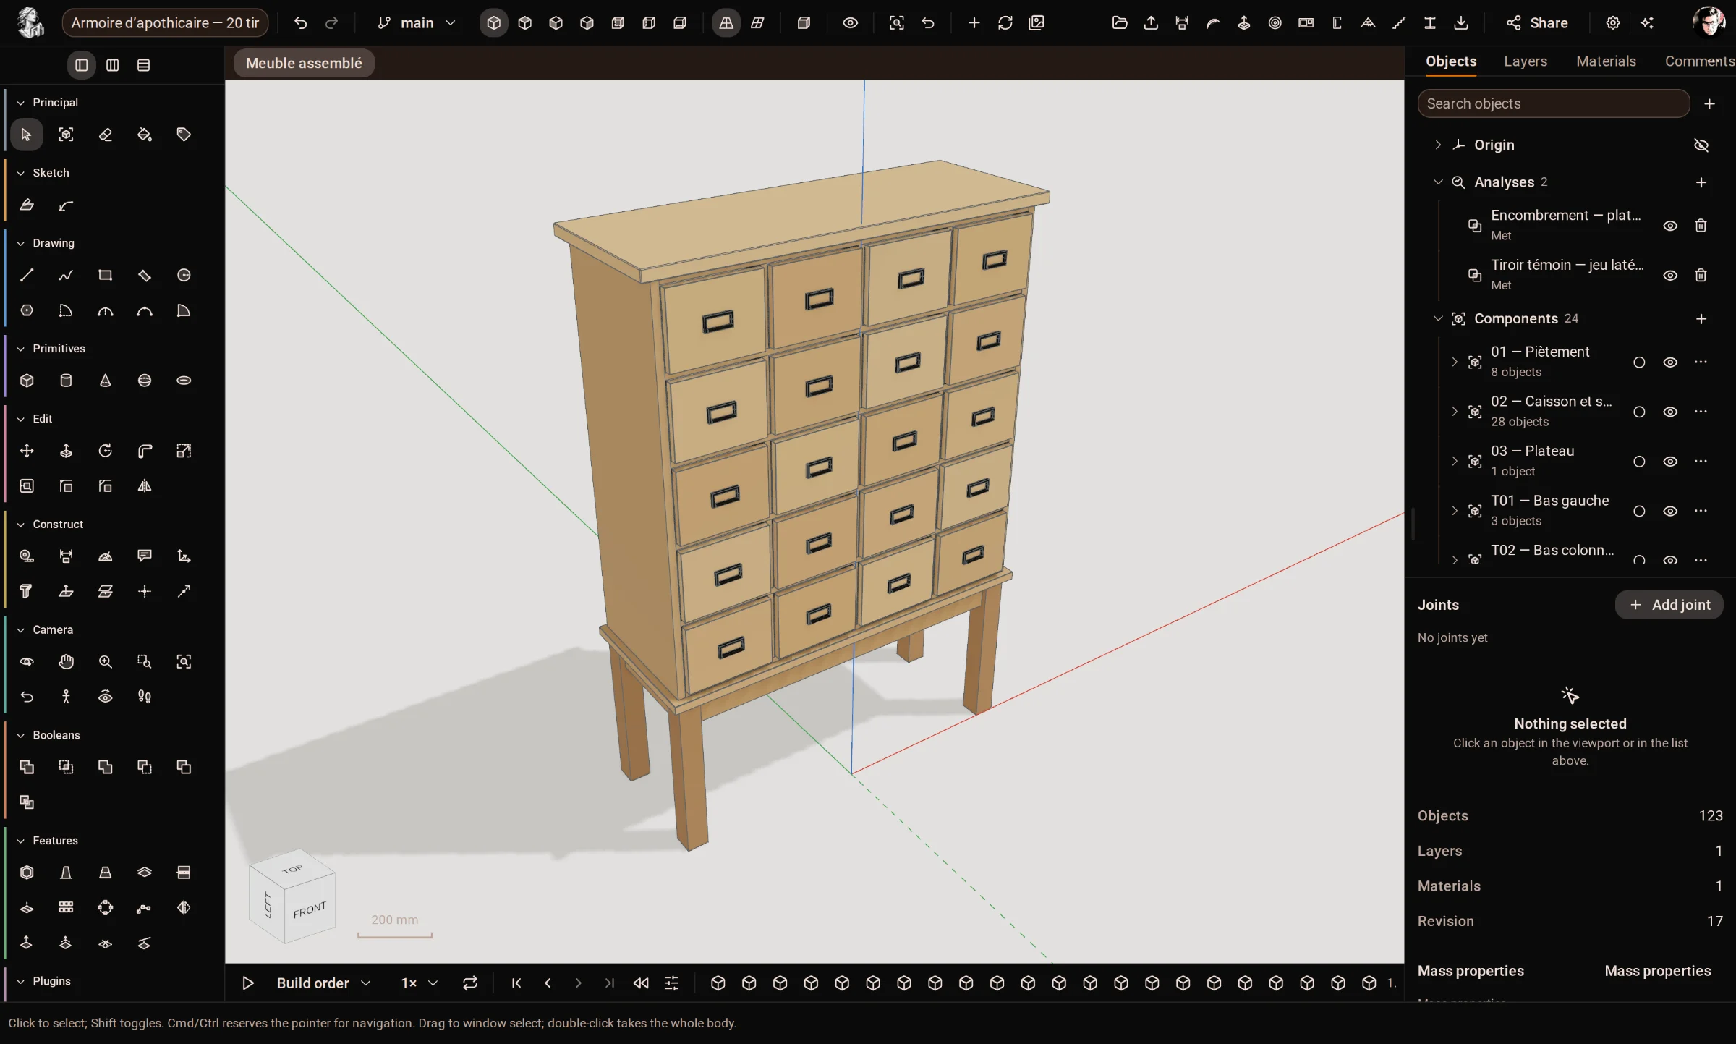
Task: Open the Materials tab
Action: pyautogui.click(x=1606, y=61)
